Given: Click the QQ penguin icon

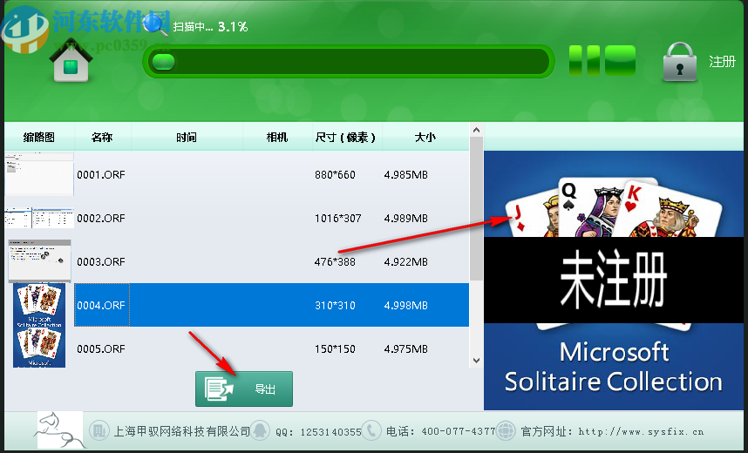Looking at the screenshot, I should [x=260, y=430].
